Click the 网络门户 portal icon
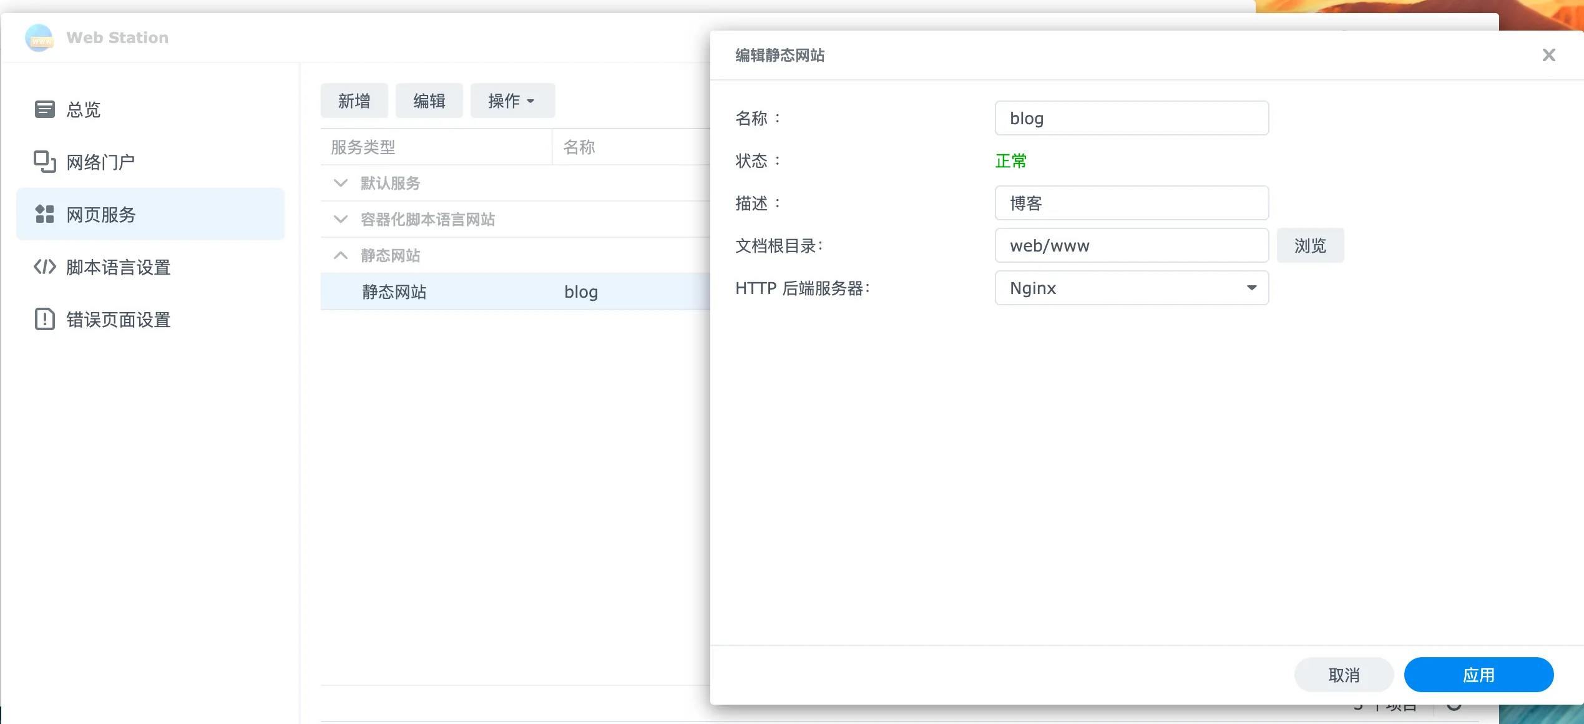 (44, 162)
